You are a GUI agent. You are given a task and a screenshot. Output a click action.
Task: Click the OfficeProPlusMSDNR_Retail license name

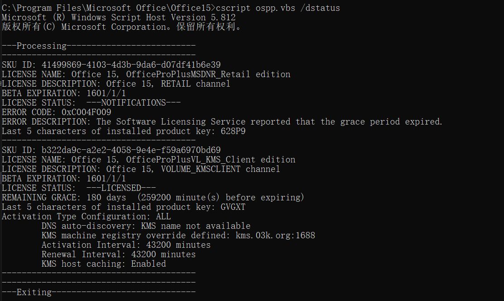click(190, 74)
